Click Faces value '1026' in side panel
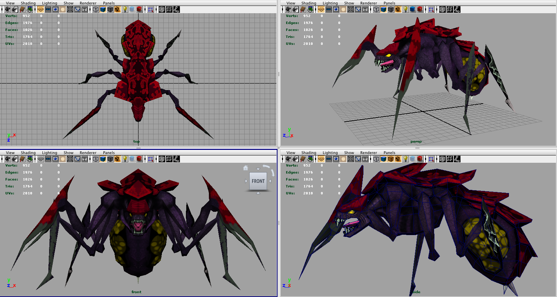The width and height of the screenshot is (557, 297). pyautogui.click(x=308, y=179)
